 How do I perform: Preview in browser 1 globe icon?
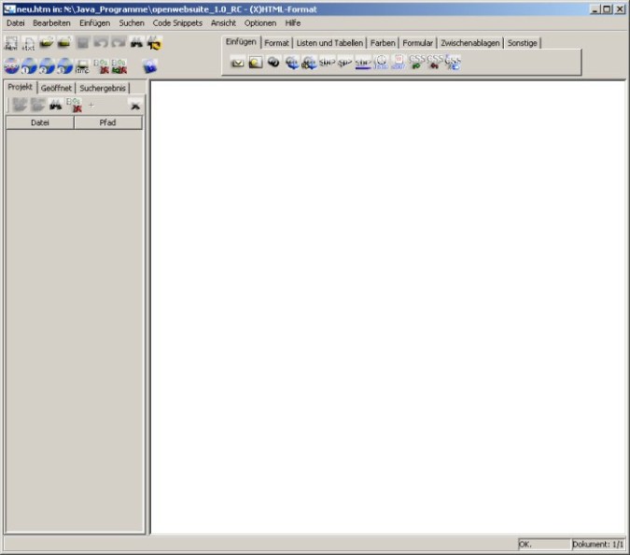[x=29, y=66]
